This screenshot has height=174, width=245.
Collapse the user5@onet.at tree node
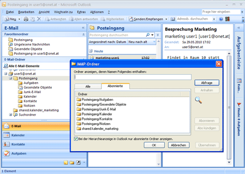6,74
